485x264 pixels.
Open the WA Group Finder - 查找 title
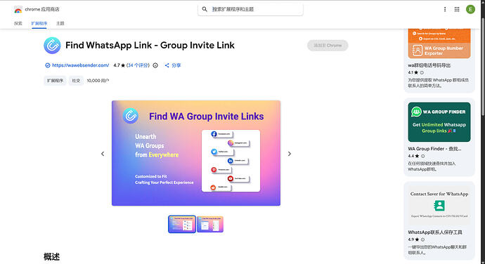pos(434,149)
